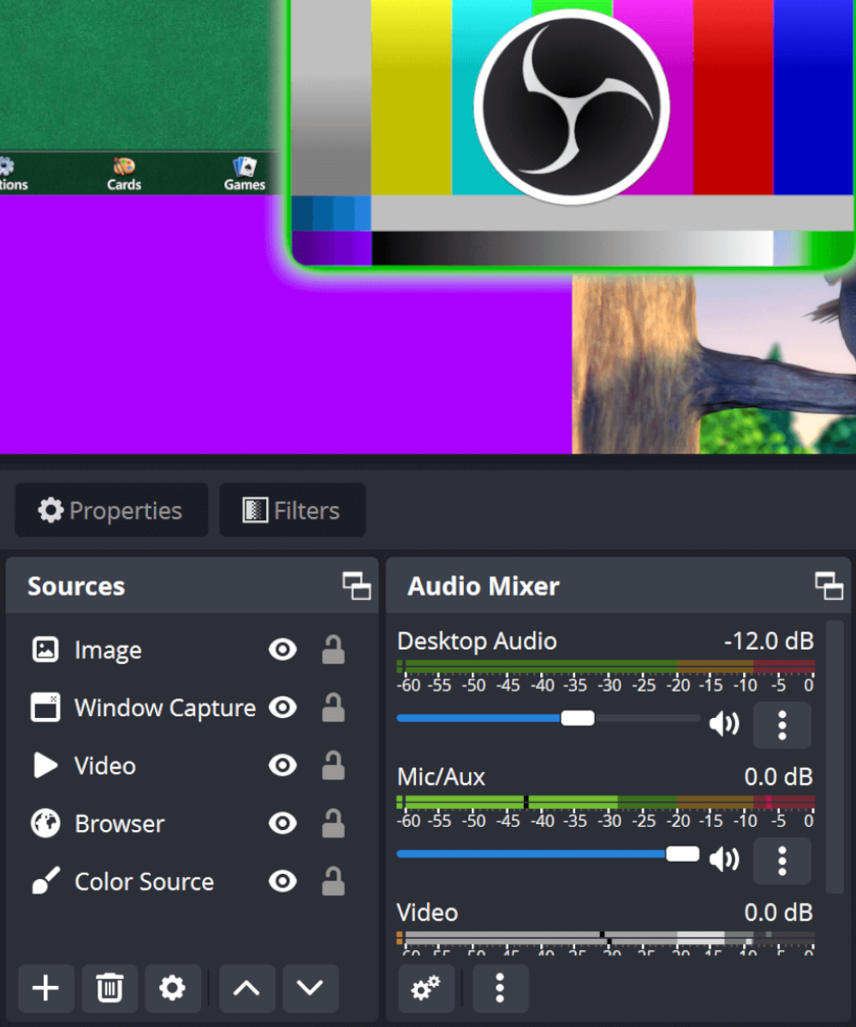Toggle visibility of Window Capture source

point(282,708)
